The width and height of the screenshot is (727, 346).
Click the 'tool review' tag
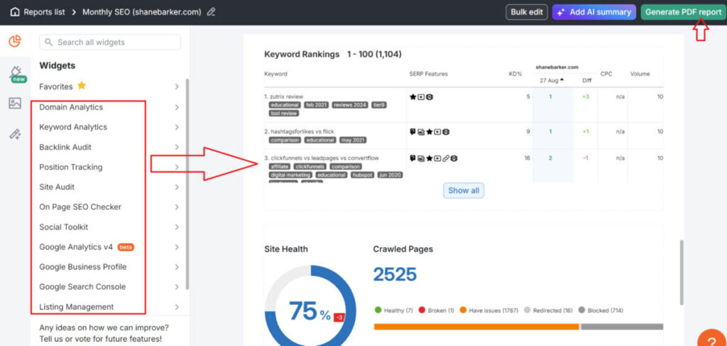coord(284,113)
